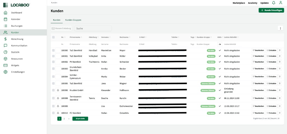Select checkbox for Krudink GmbH row
The image size is (287, 134).
[x=54, y=90]
